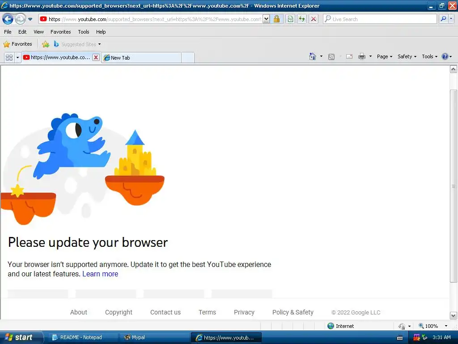Open the Tools menu in the menu bar

(84, 32)
